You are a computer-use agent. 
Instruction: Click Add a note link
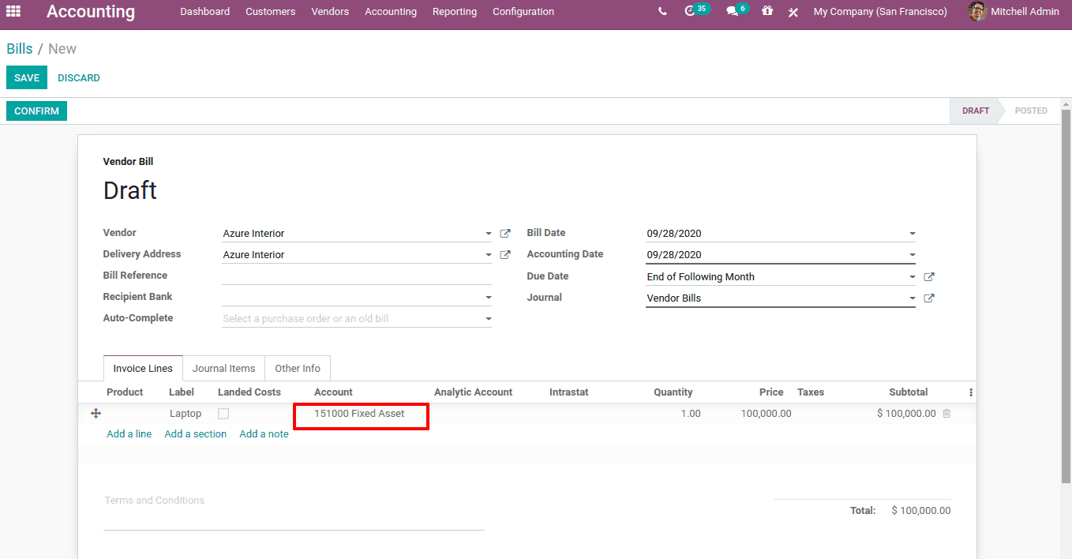coord(264,434)
